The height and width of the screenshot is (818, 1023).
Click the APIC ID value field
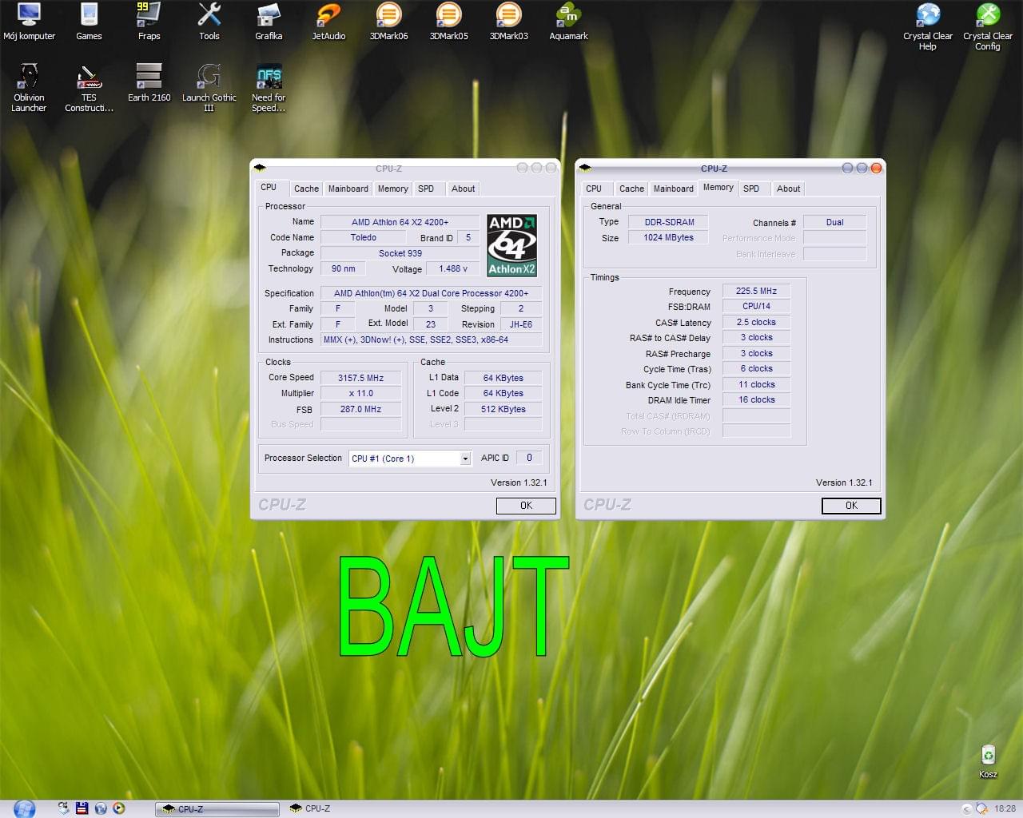529,458
